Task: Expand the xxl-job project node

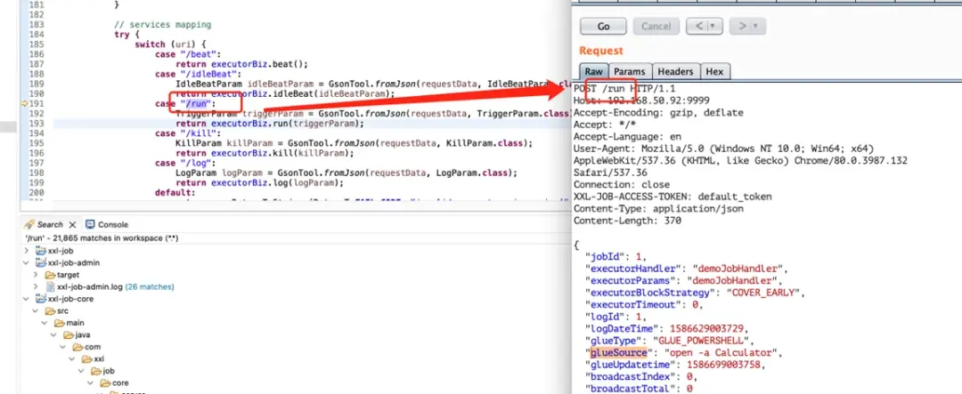Action: tap(27, 251)
